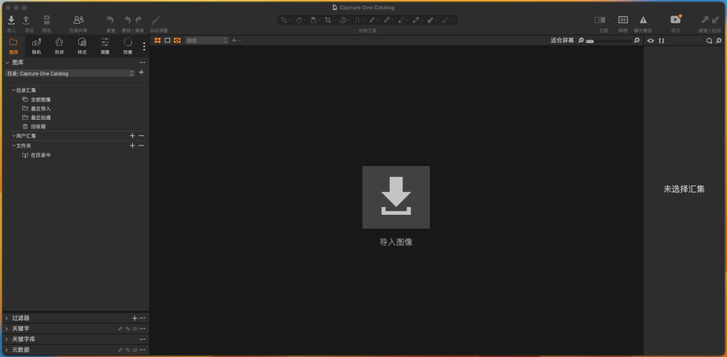Click the apply adjustments down-arrow

(x=716, y=20)
